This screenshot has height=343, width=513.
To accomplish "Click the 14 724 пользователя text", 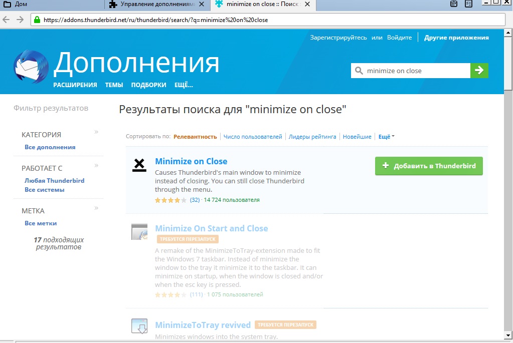I will pyautogui.click(x=232, y=200).
